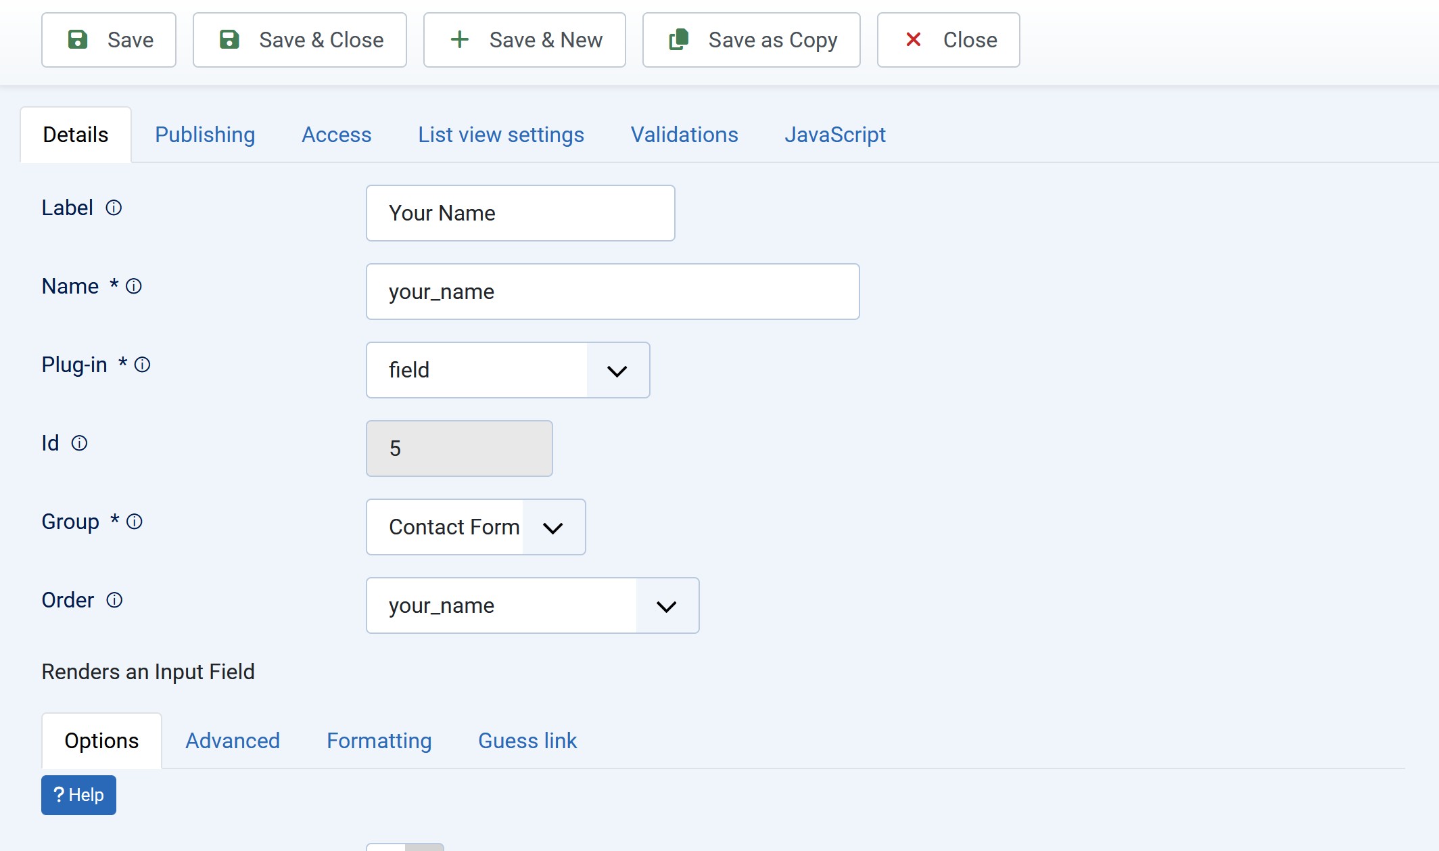The width and height of the screenshot is (1439, 851).
Task: Expand the Group dropdown showing Contact Form
Action: [x=475, y=527]
